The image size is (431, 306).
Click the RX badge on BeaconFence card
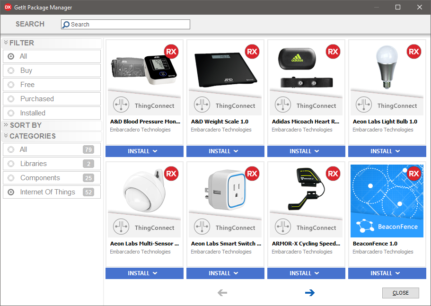(x=413, y=174)
